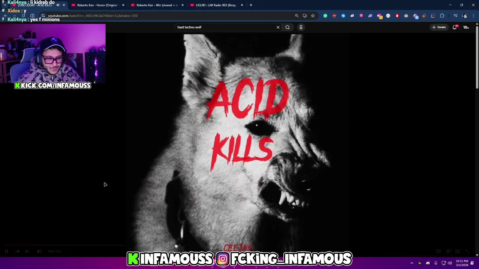Show hidden system tray icons
The image size is (479, 269).
tap(412, 263)
